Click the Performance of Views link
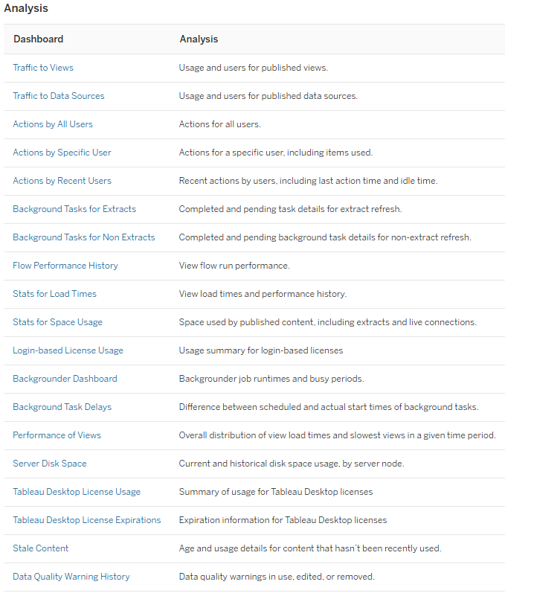This screenshot has height=596, width=534. tap(57, 435)
